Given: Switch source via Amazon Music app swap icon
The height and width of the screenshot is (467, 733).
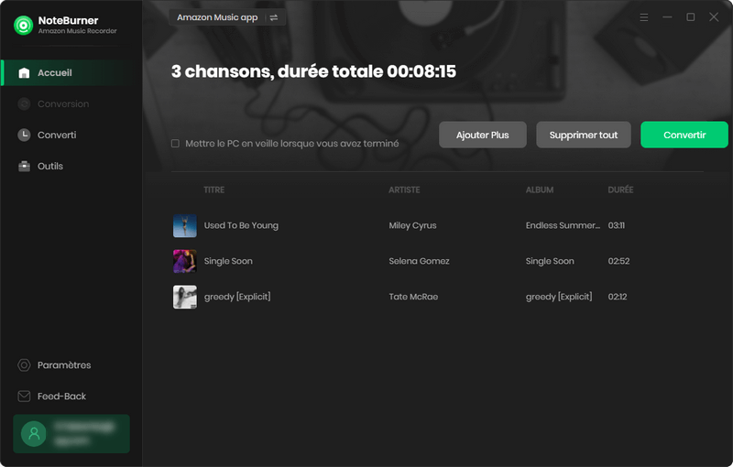Looking at the screenshot, I should click(x=274, y=17).
